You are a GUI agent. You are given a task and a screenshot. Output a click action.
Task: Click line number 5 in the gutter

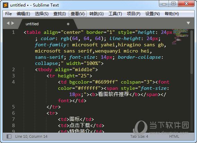click(x=14, y=107)
